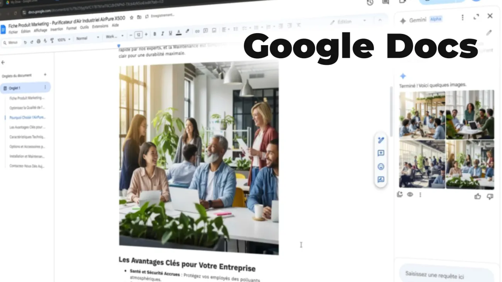Viewport: 502px width, 282px height.
Task: Click the insert link icon in toolbar
Action: (197, 31)
